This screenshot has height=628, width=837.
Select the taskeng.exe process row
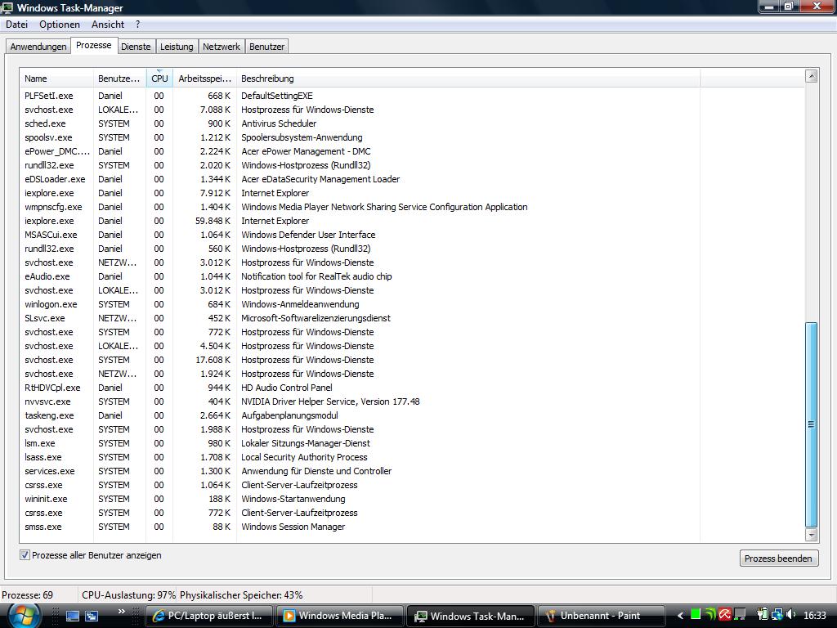click(x=360, y=415)
